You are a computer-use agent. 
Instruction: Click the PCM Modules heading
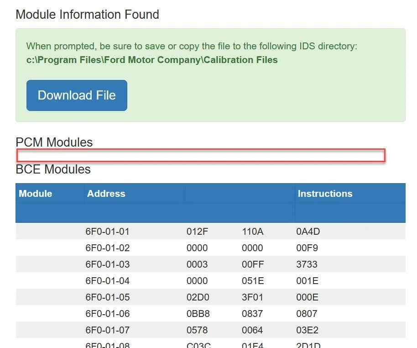54,142
